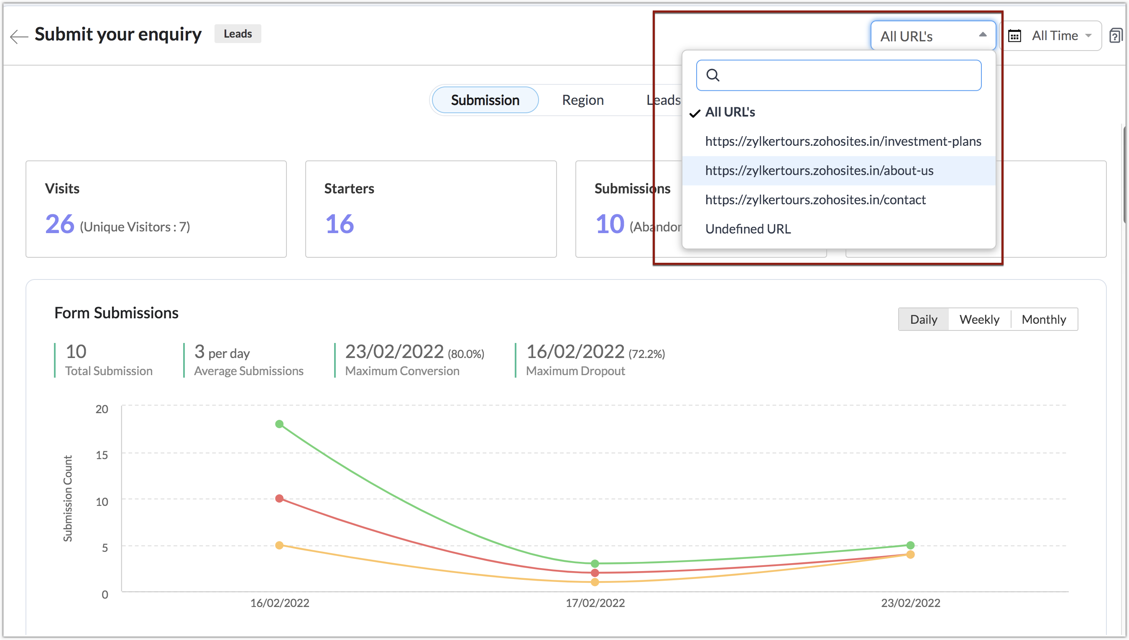Switch chart to Daily view
The height and width of the screenshot is (640, 1129).
[x=923, y=320]
